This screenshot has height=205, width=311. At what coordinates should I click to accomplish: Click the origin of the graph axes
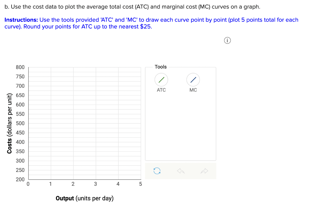point(28,179)
